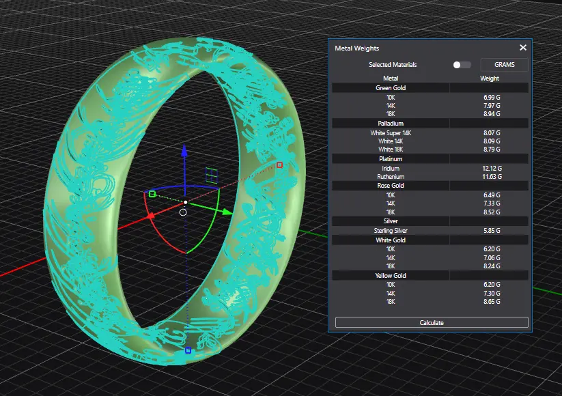Select the Yellow Gold category row

pos(391,275)
